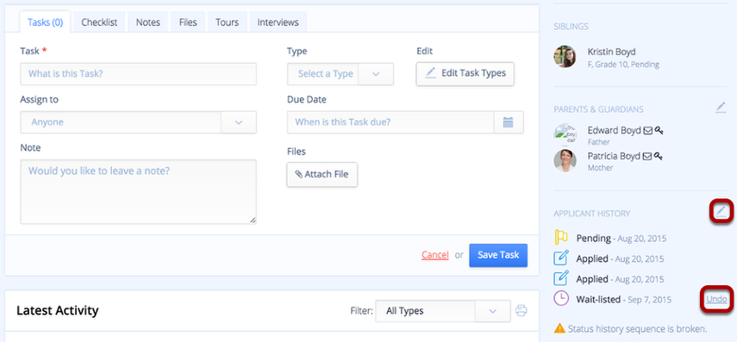737x342 pixels.
Task: Open Kristin Boyd sibling name link
Action: (x=611, y=52)
